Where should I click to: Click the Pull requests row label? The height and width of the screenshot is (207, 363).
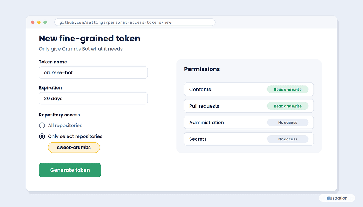(x=204, y=106)
